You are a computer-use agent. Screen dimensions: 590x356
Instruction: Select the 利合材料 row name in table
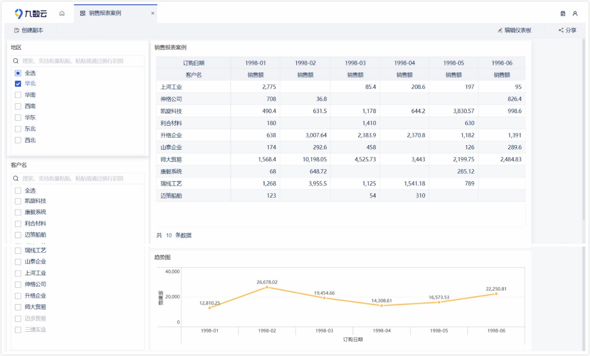tap(171, 123)
